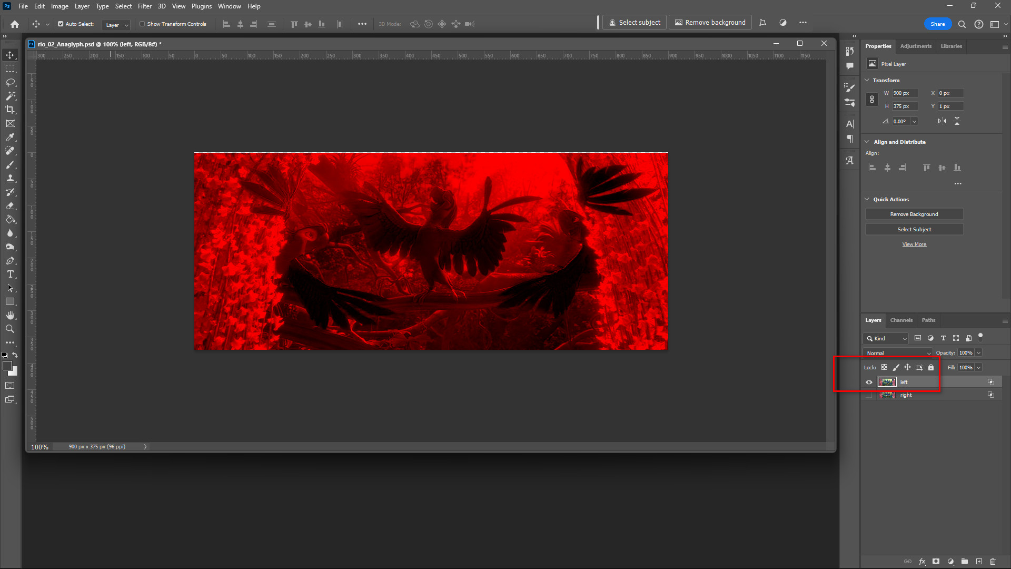Click the foreground color swatch
Screen dimensions: 1011x569
[x=7, y=366]
